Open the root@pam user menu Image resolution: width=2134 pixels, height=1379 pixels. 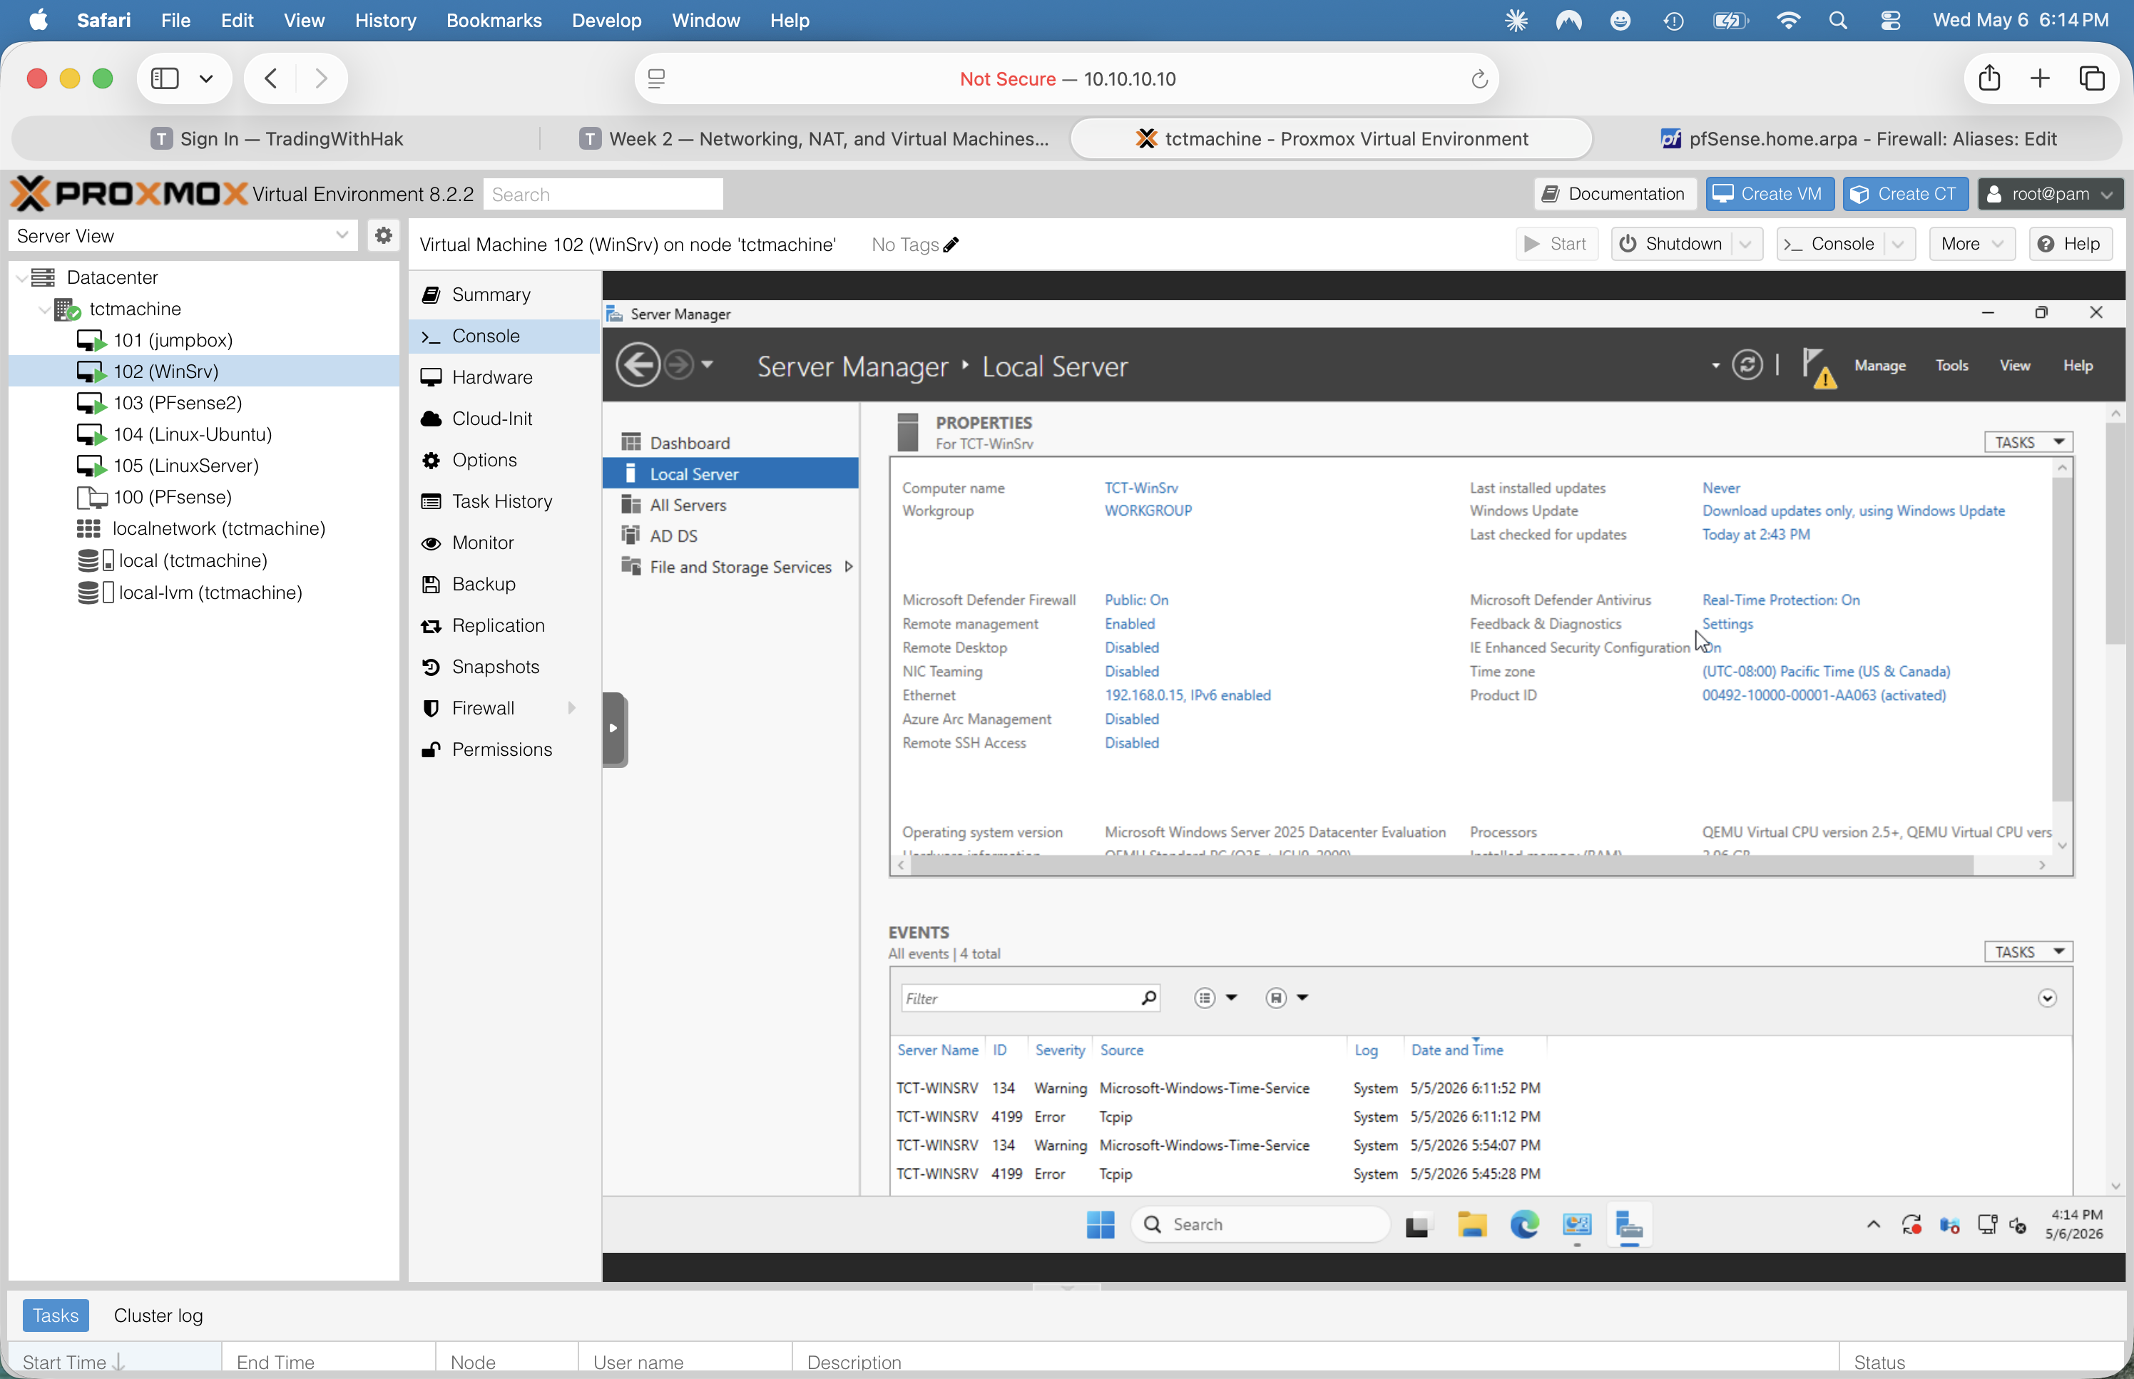(x=2051, y=193)
